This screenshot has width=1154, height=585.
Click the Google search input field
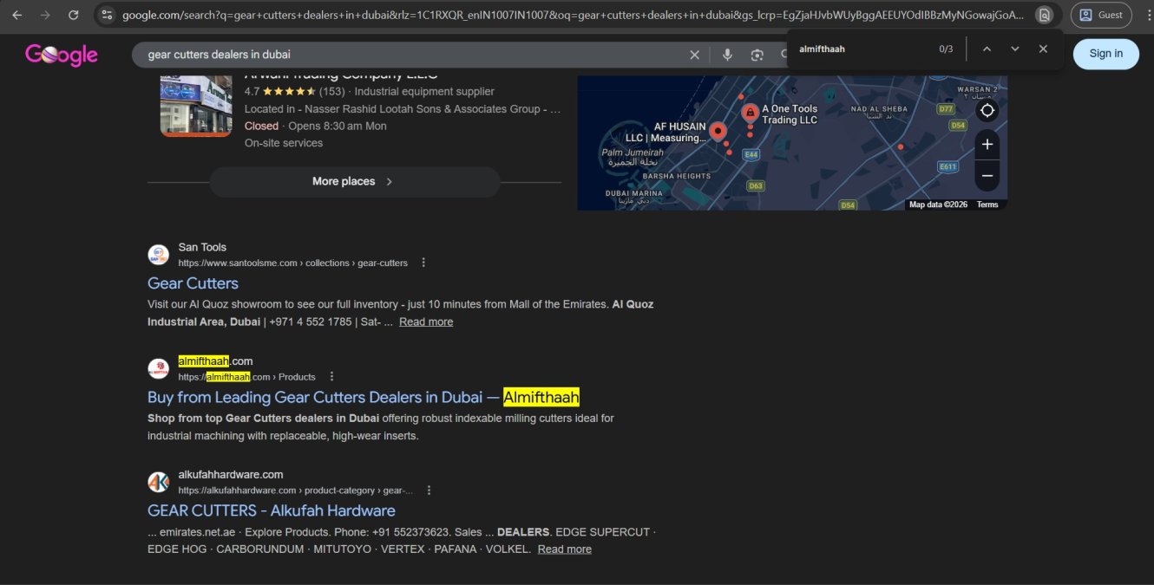(408, 55)
